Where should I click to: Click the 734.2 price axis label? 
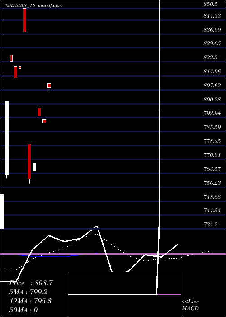click(211, 225)
